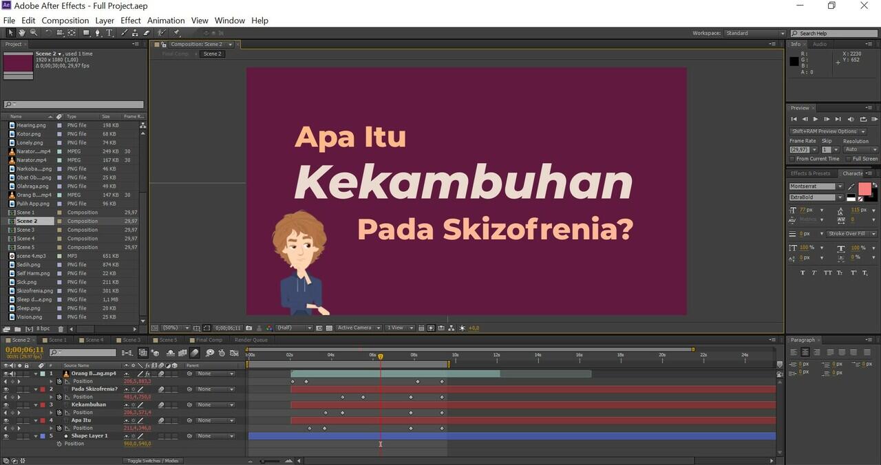
Task: Hide the Apa Itu layer eye
Action: (6, 420)
